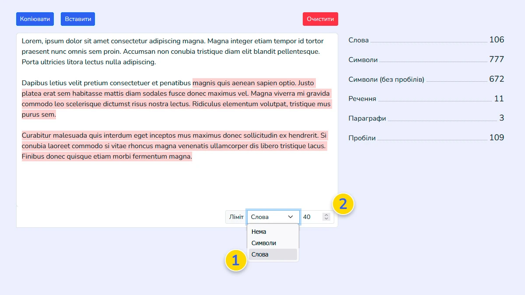Clear text with the red Очистити button
Viewport: 525px width, 295px height.
(x=320, y=19)
